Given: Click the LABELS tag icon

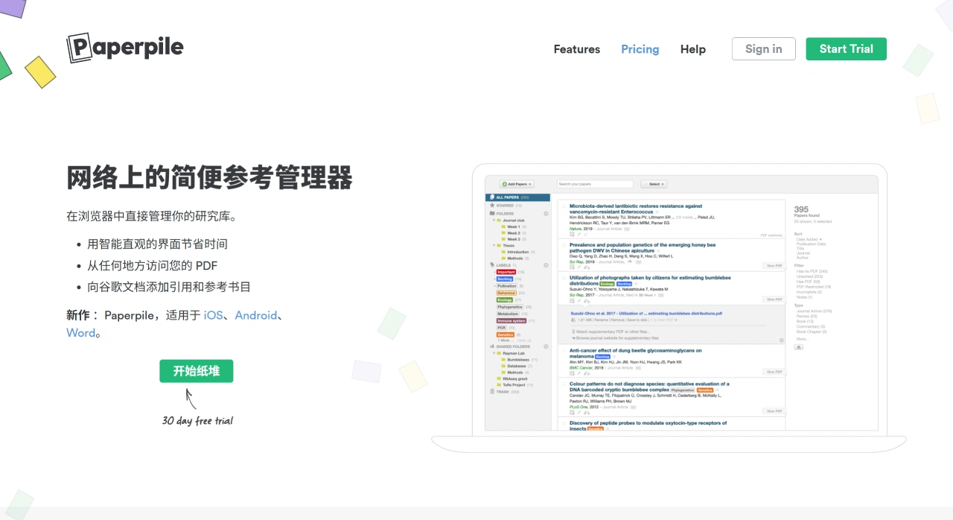Looking at the screenshot, I should [x=491, y=264].
